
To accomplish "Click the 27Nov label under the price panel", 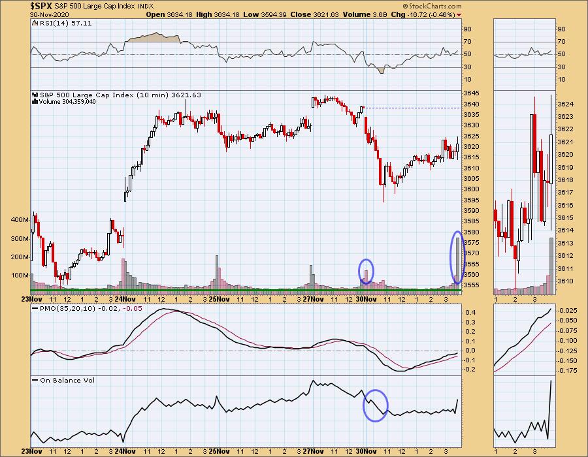I will (313, 299).
